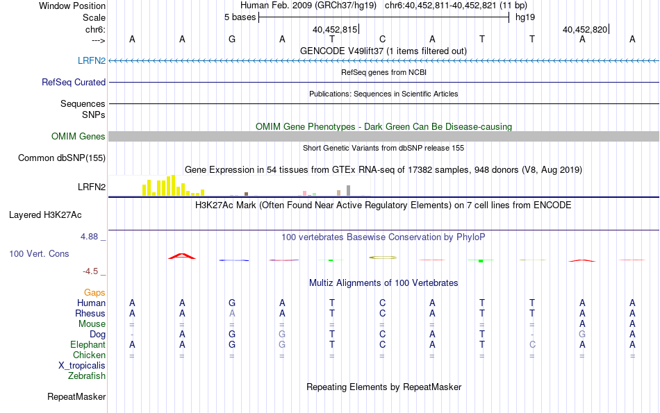
Task: Click the Gene Expression in 54 tissues GTEx title
Action: pyautogui.click(x=383, y=170)
